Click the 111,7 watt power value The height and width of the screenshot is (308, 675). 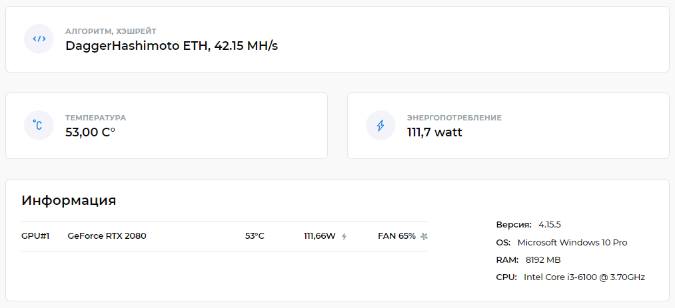coord(435,132)
